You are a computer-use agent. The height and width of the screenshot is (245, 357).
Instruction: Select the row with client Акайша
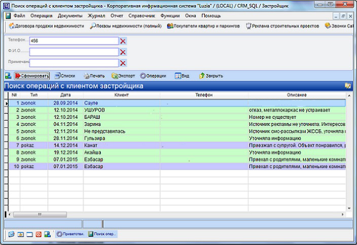coord(177,152)
